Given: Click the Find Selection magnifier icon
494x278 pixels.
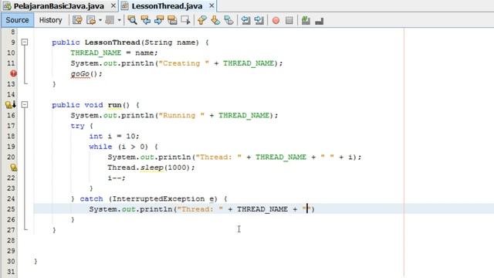Looking at the screenshot, I should point(132,20).
